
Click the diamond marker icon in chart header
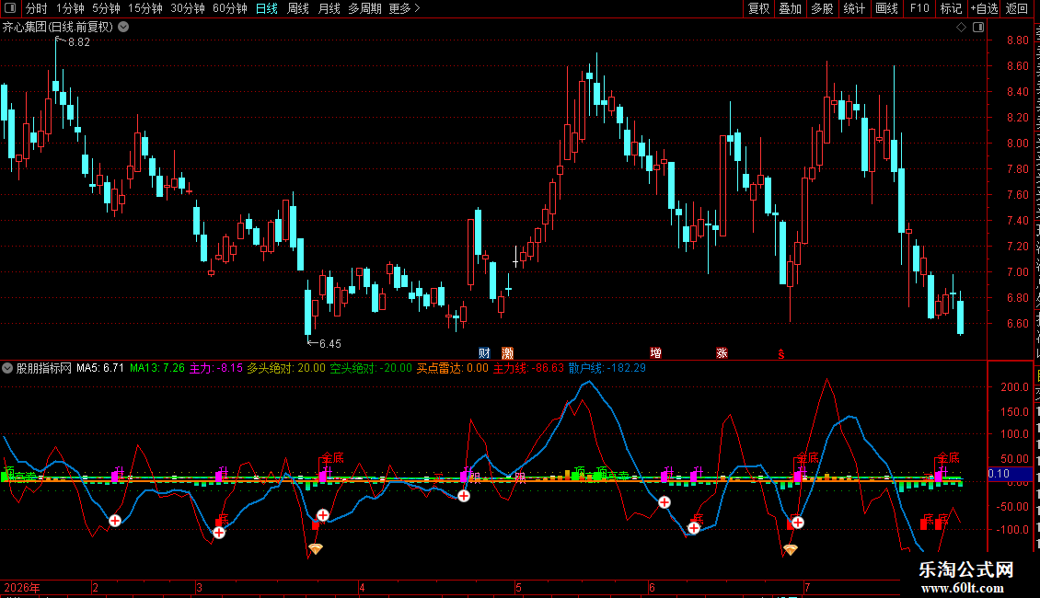961,28
